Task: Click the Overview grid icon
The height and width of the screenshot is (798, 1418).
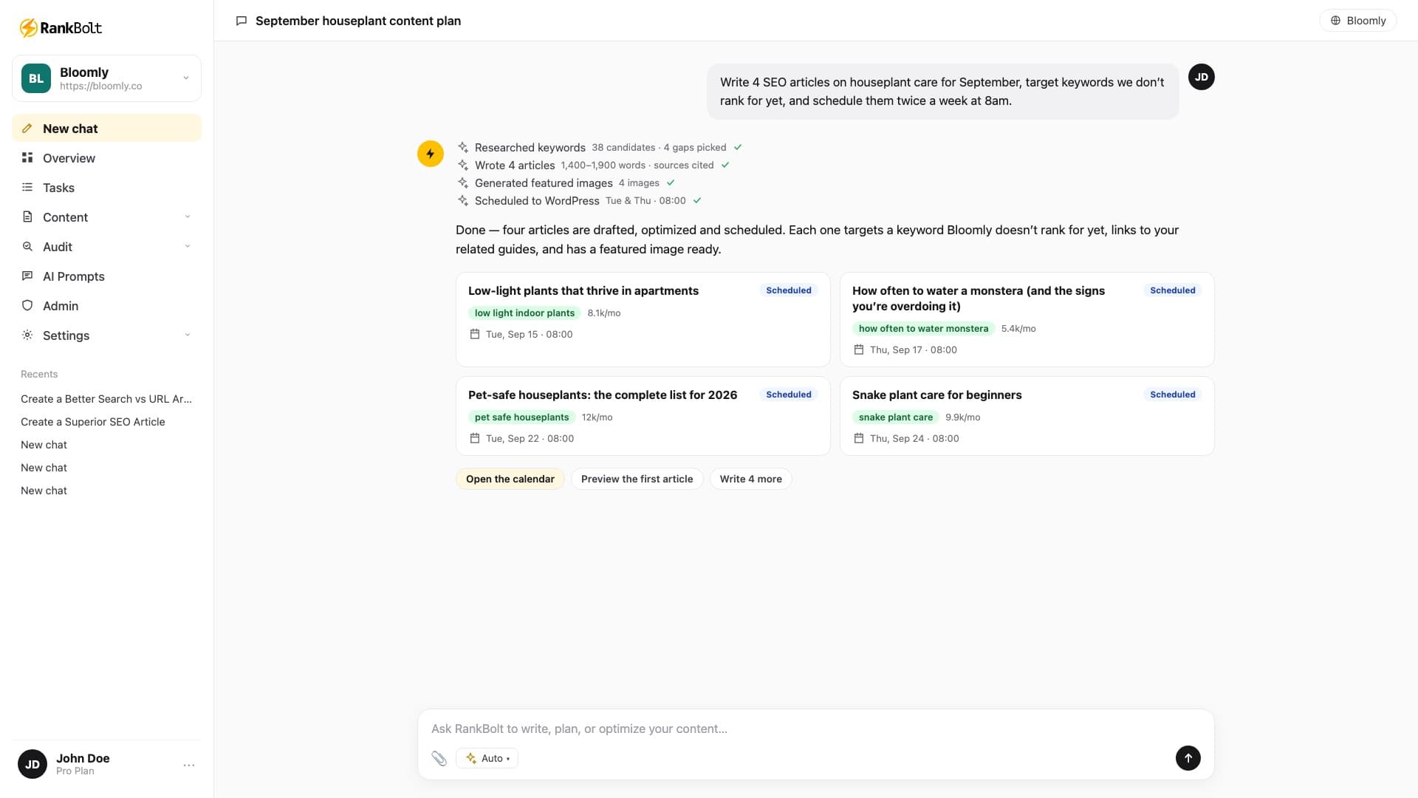Action: pyautogui.click(x=27, y=157)
